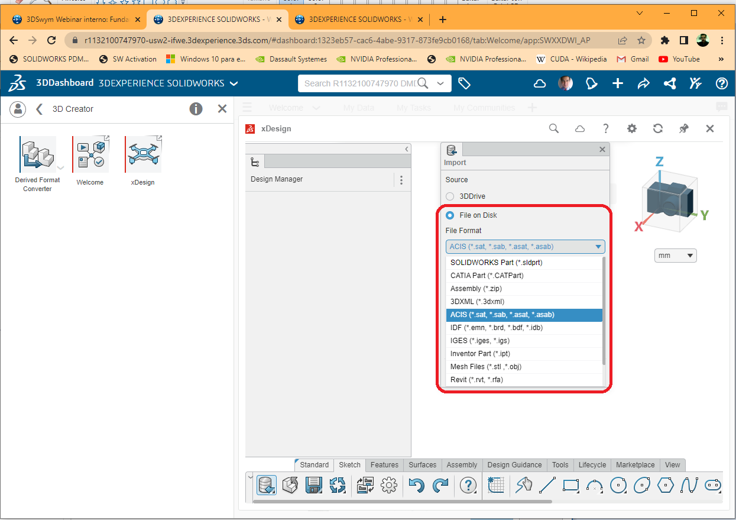Viewport: 736px width, 520px height.
Task: Open the xDesign panel search magnifier
Action: (554, 128)
